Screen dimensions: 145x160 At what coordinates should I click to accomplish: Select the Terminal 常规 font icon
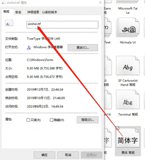(128, 100)
